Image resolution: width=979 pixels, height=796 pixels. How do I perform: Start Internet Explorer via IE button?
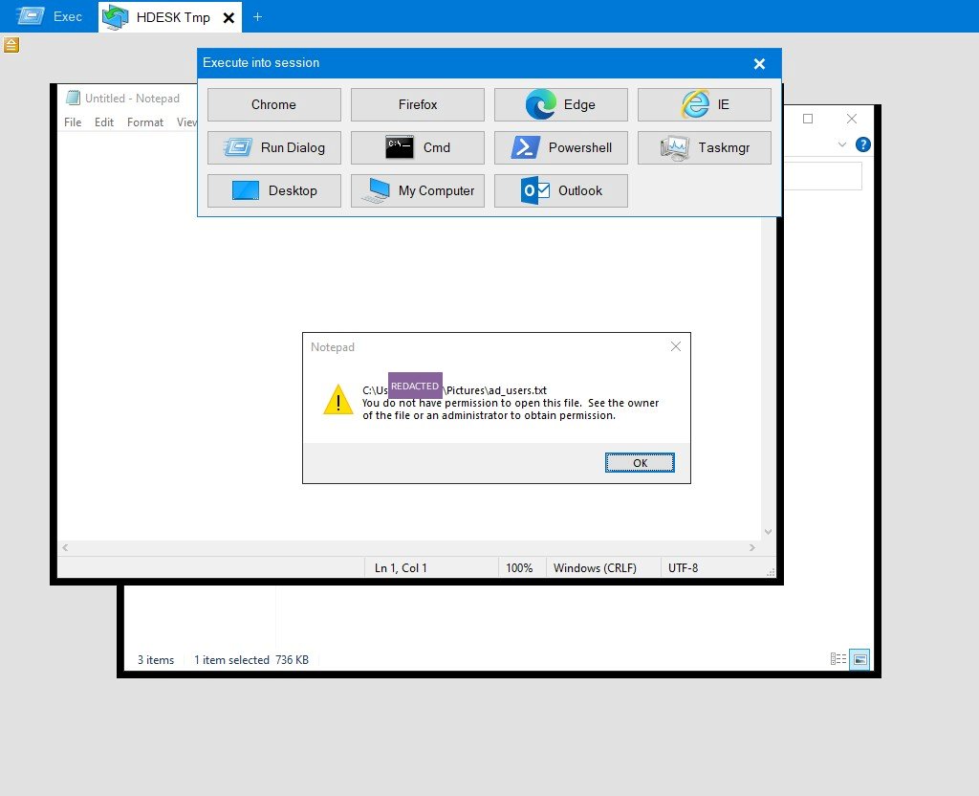pyautogui.click(x=705, y=104)
